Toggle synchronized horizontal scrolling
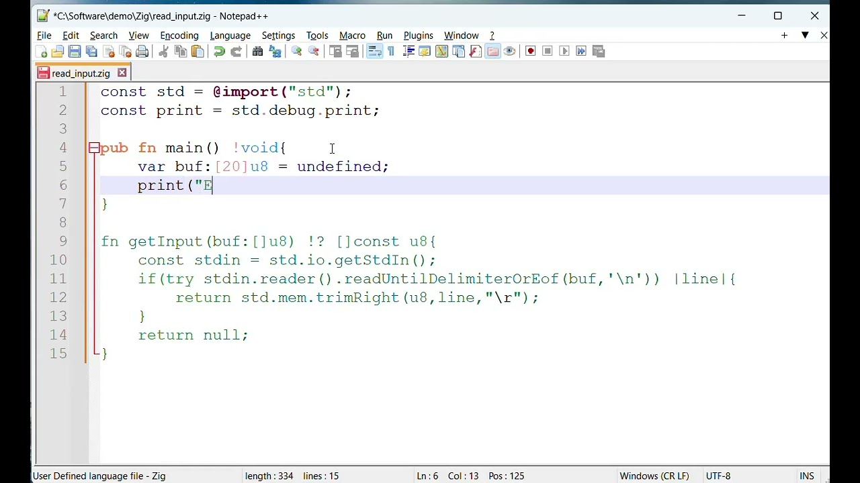 point(352,52)
